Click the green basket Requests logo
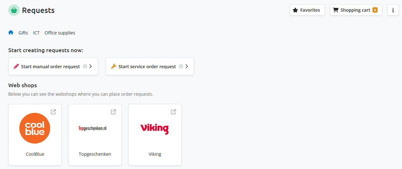Screen dimensions: 402x169 tap(14, 10)
